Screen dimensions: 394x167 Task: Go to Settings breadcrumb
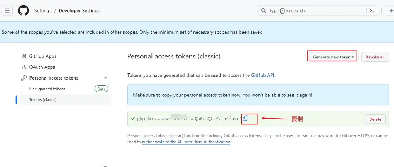point(43,11)
